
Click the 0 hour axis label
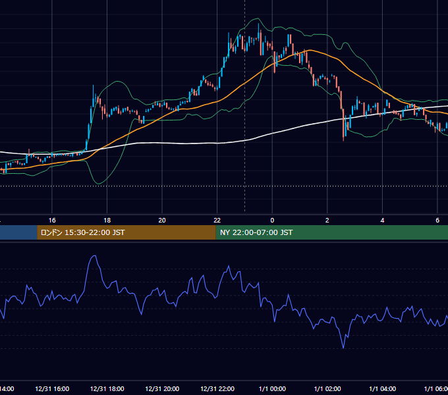click(x=272, y=221)
